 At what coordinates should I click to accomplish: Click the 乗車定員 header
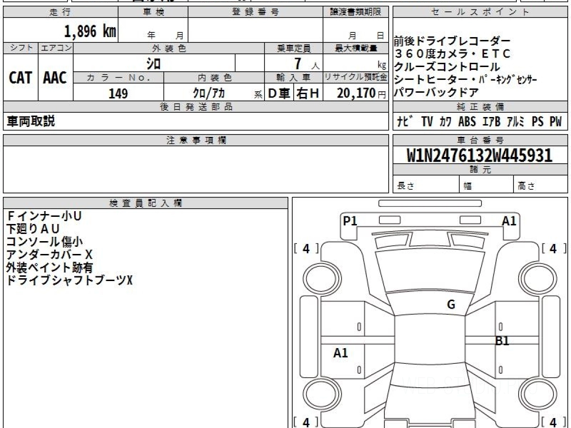pos(294,48)
